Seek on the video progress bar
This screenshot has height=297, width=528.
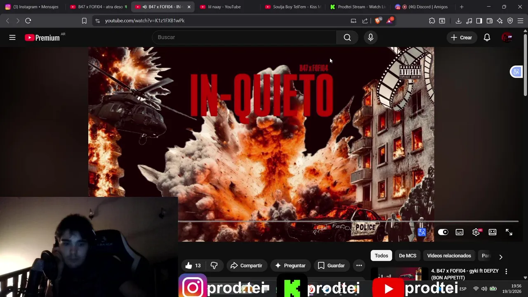(x=348, y=222)
